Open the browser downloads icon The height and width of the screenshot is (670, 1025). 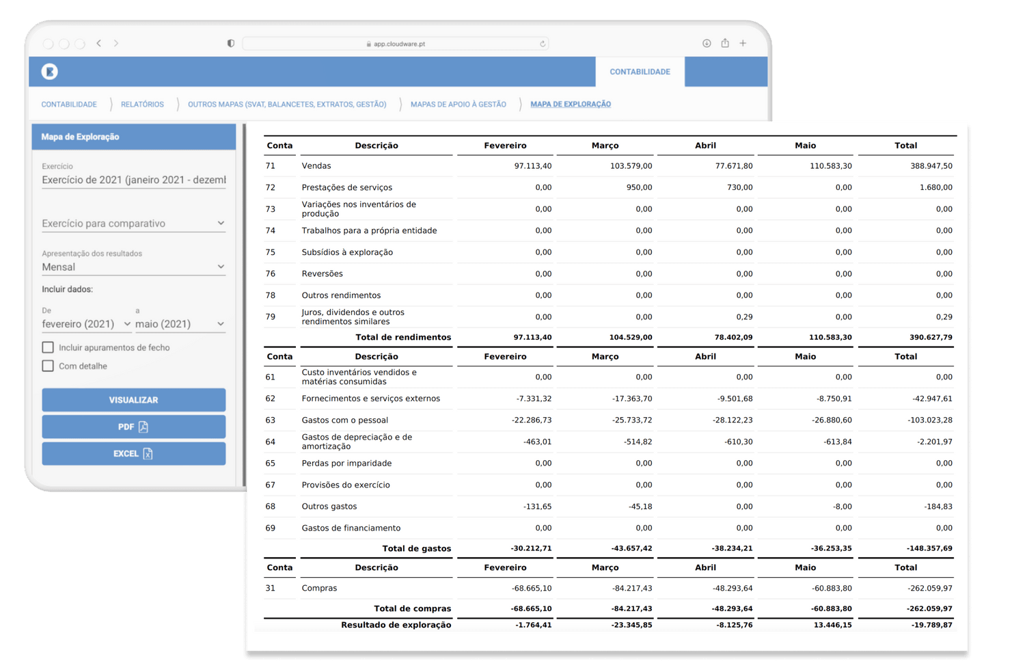click(707, 43)
